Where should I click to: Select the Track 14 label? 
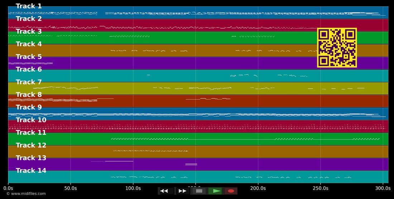(31, 171)
